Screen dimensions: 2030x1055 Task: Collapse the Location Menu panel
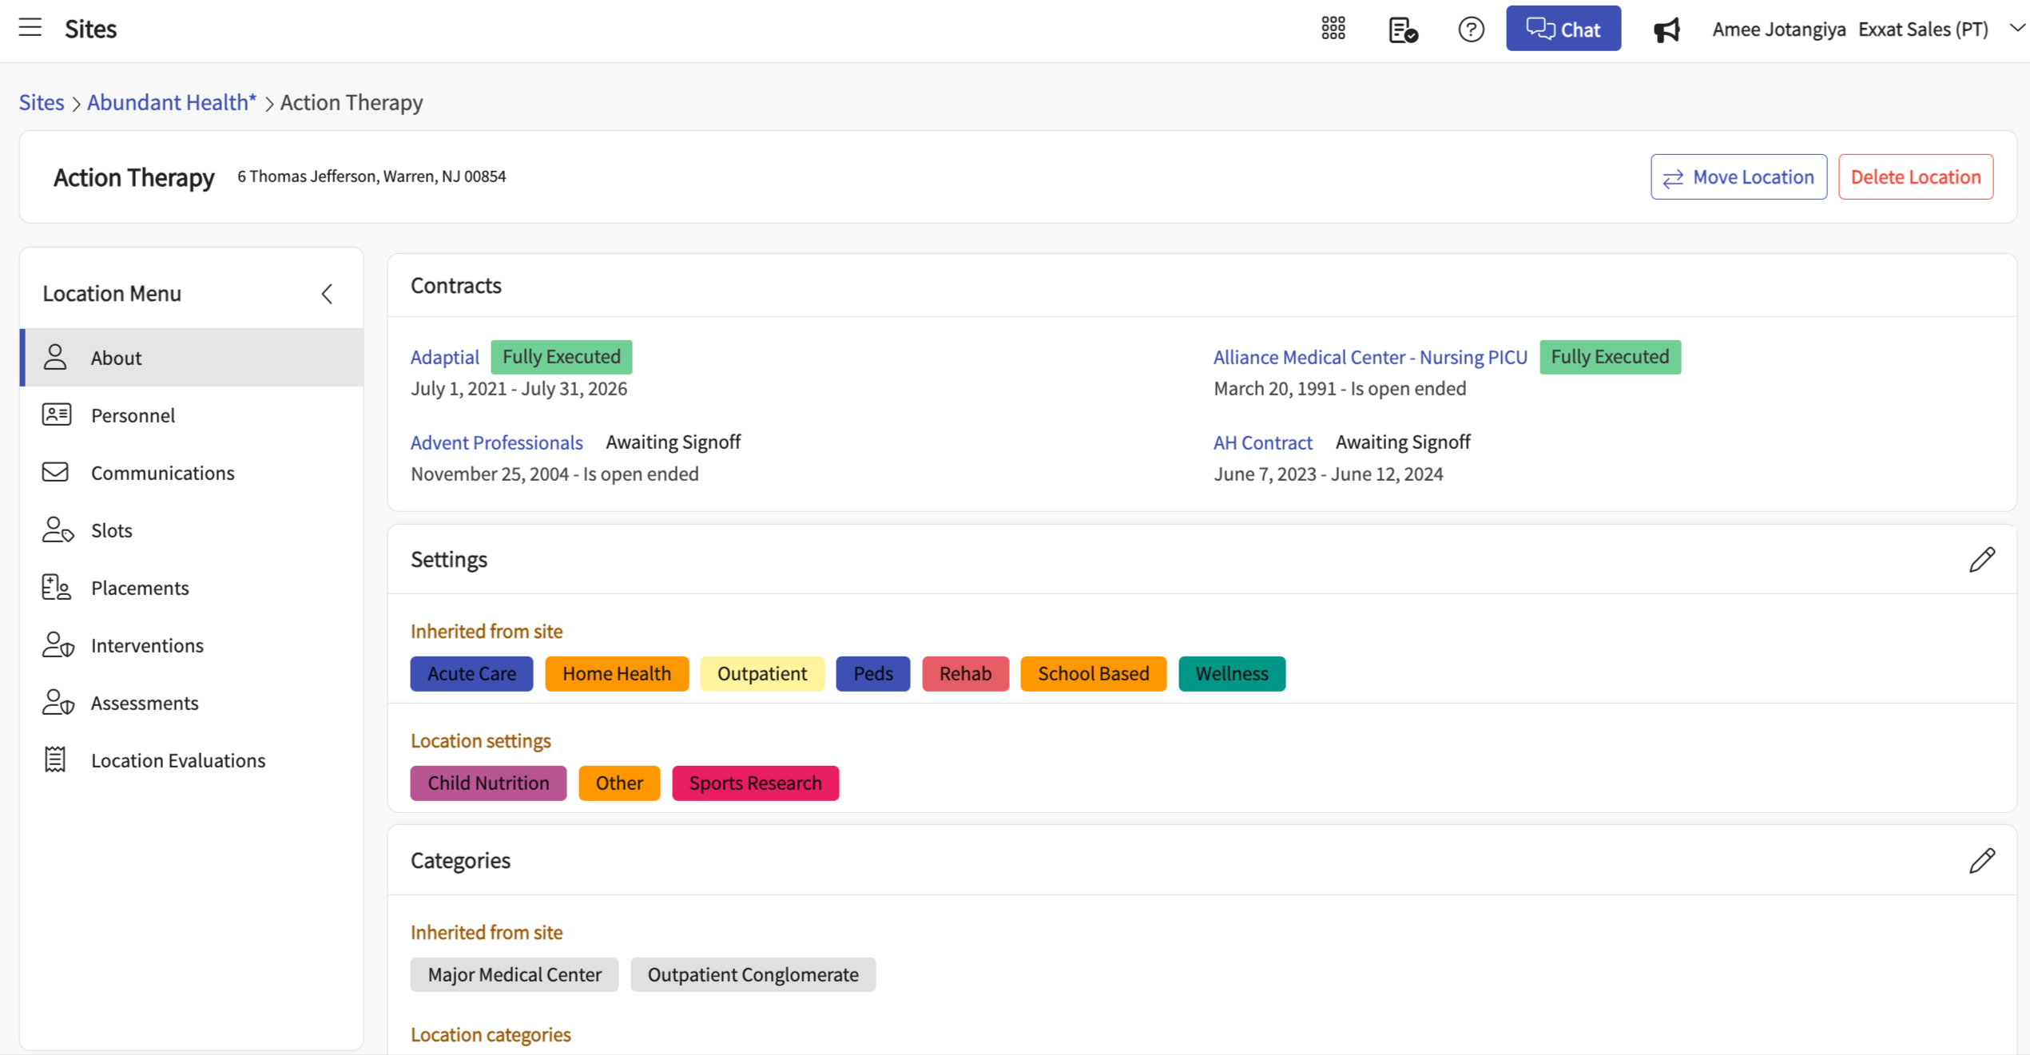click(327, 293)
